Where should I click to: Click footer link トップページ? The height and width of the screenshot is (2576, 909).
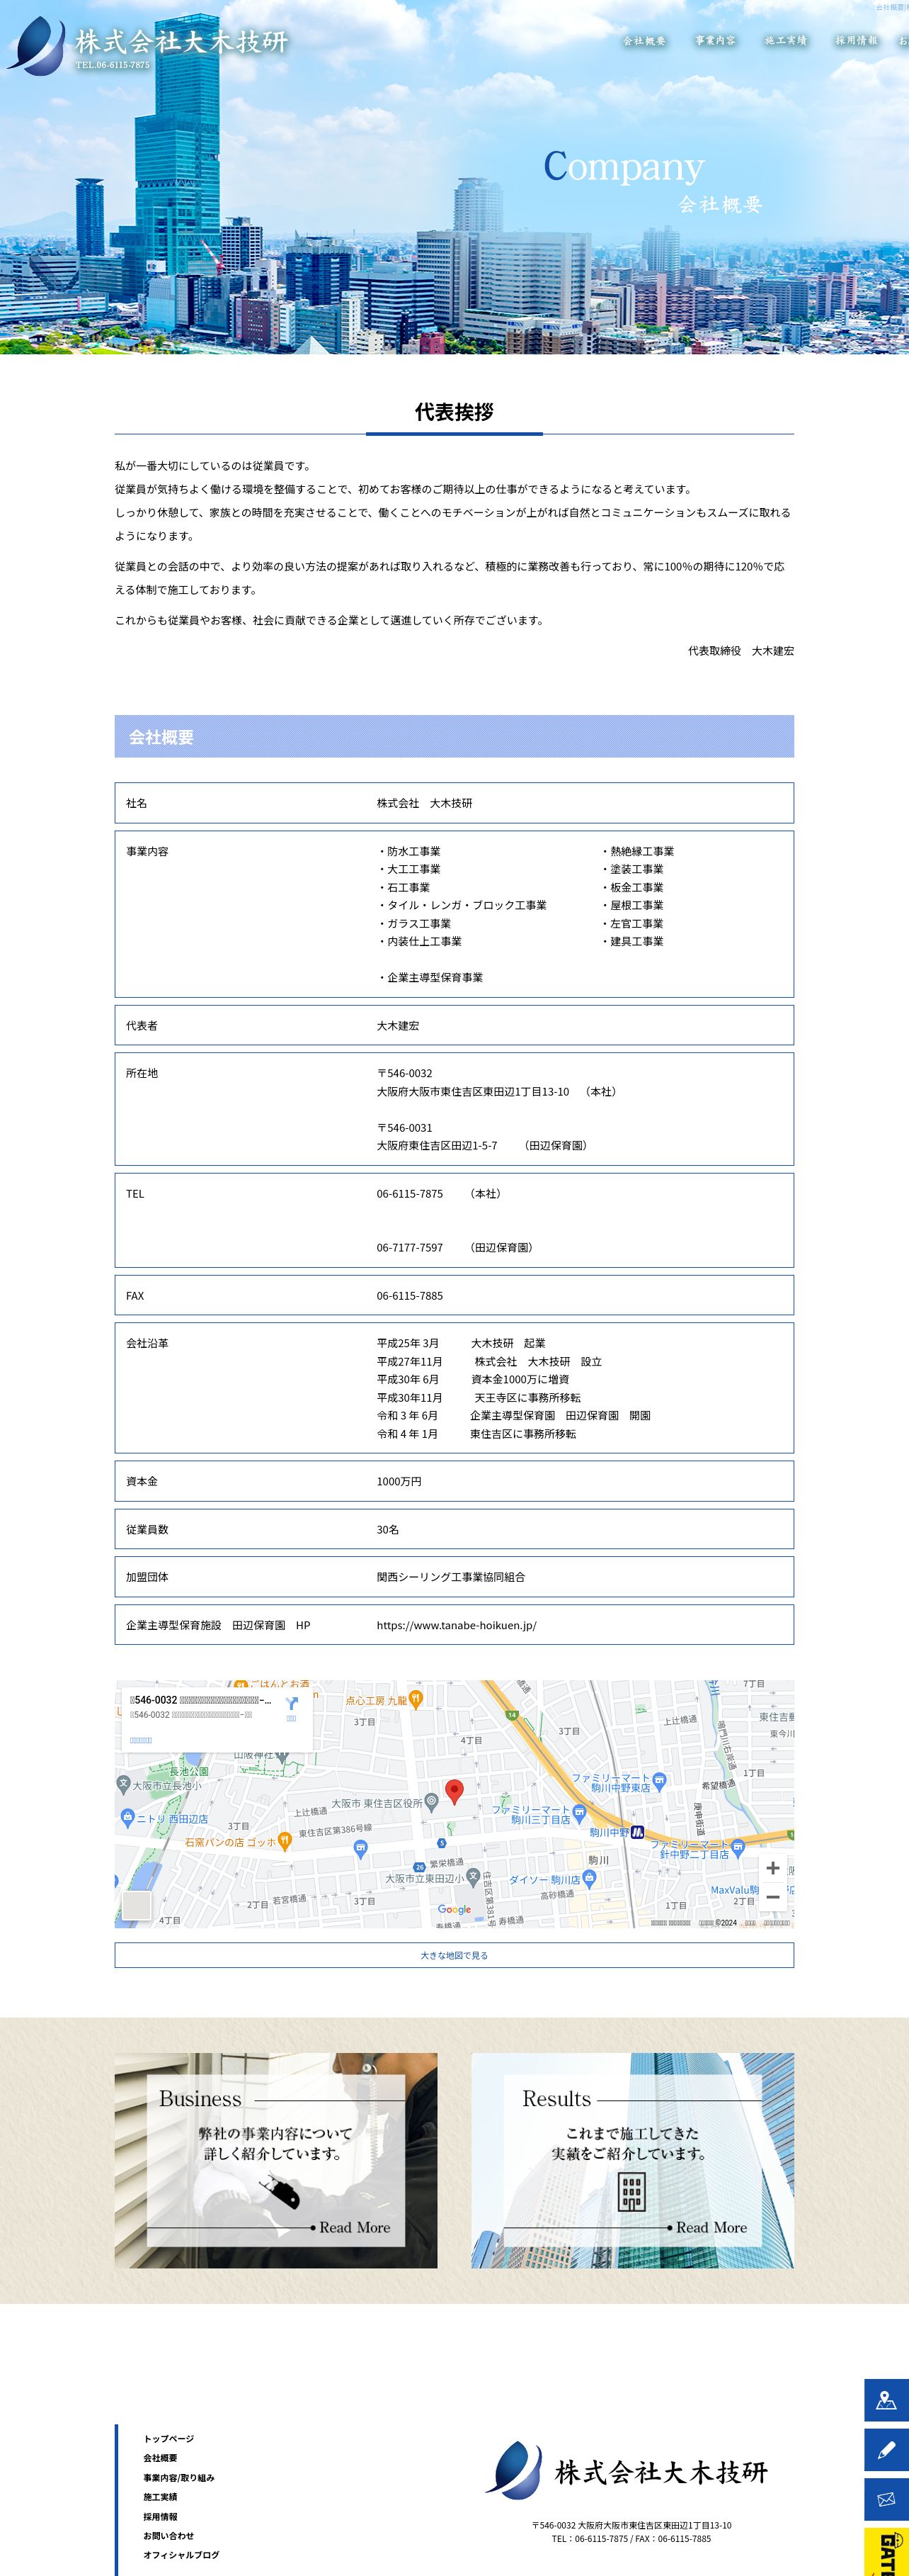point(168,2438)
